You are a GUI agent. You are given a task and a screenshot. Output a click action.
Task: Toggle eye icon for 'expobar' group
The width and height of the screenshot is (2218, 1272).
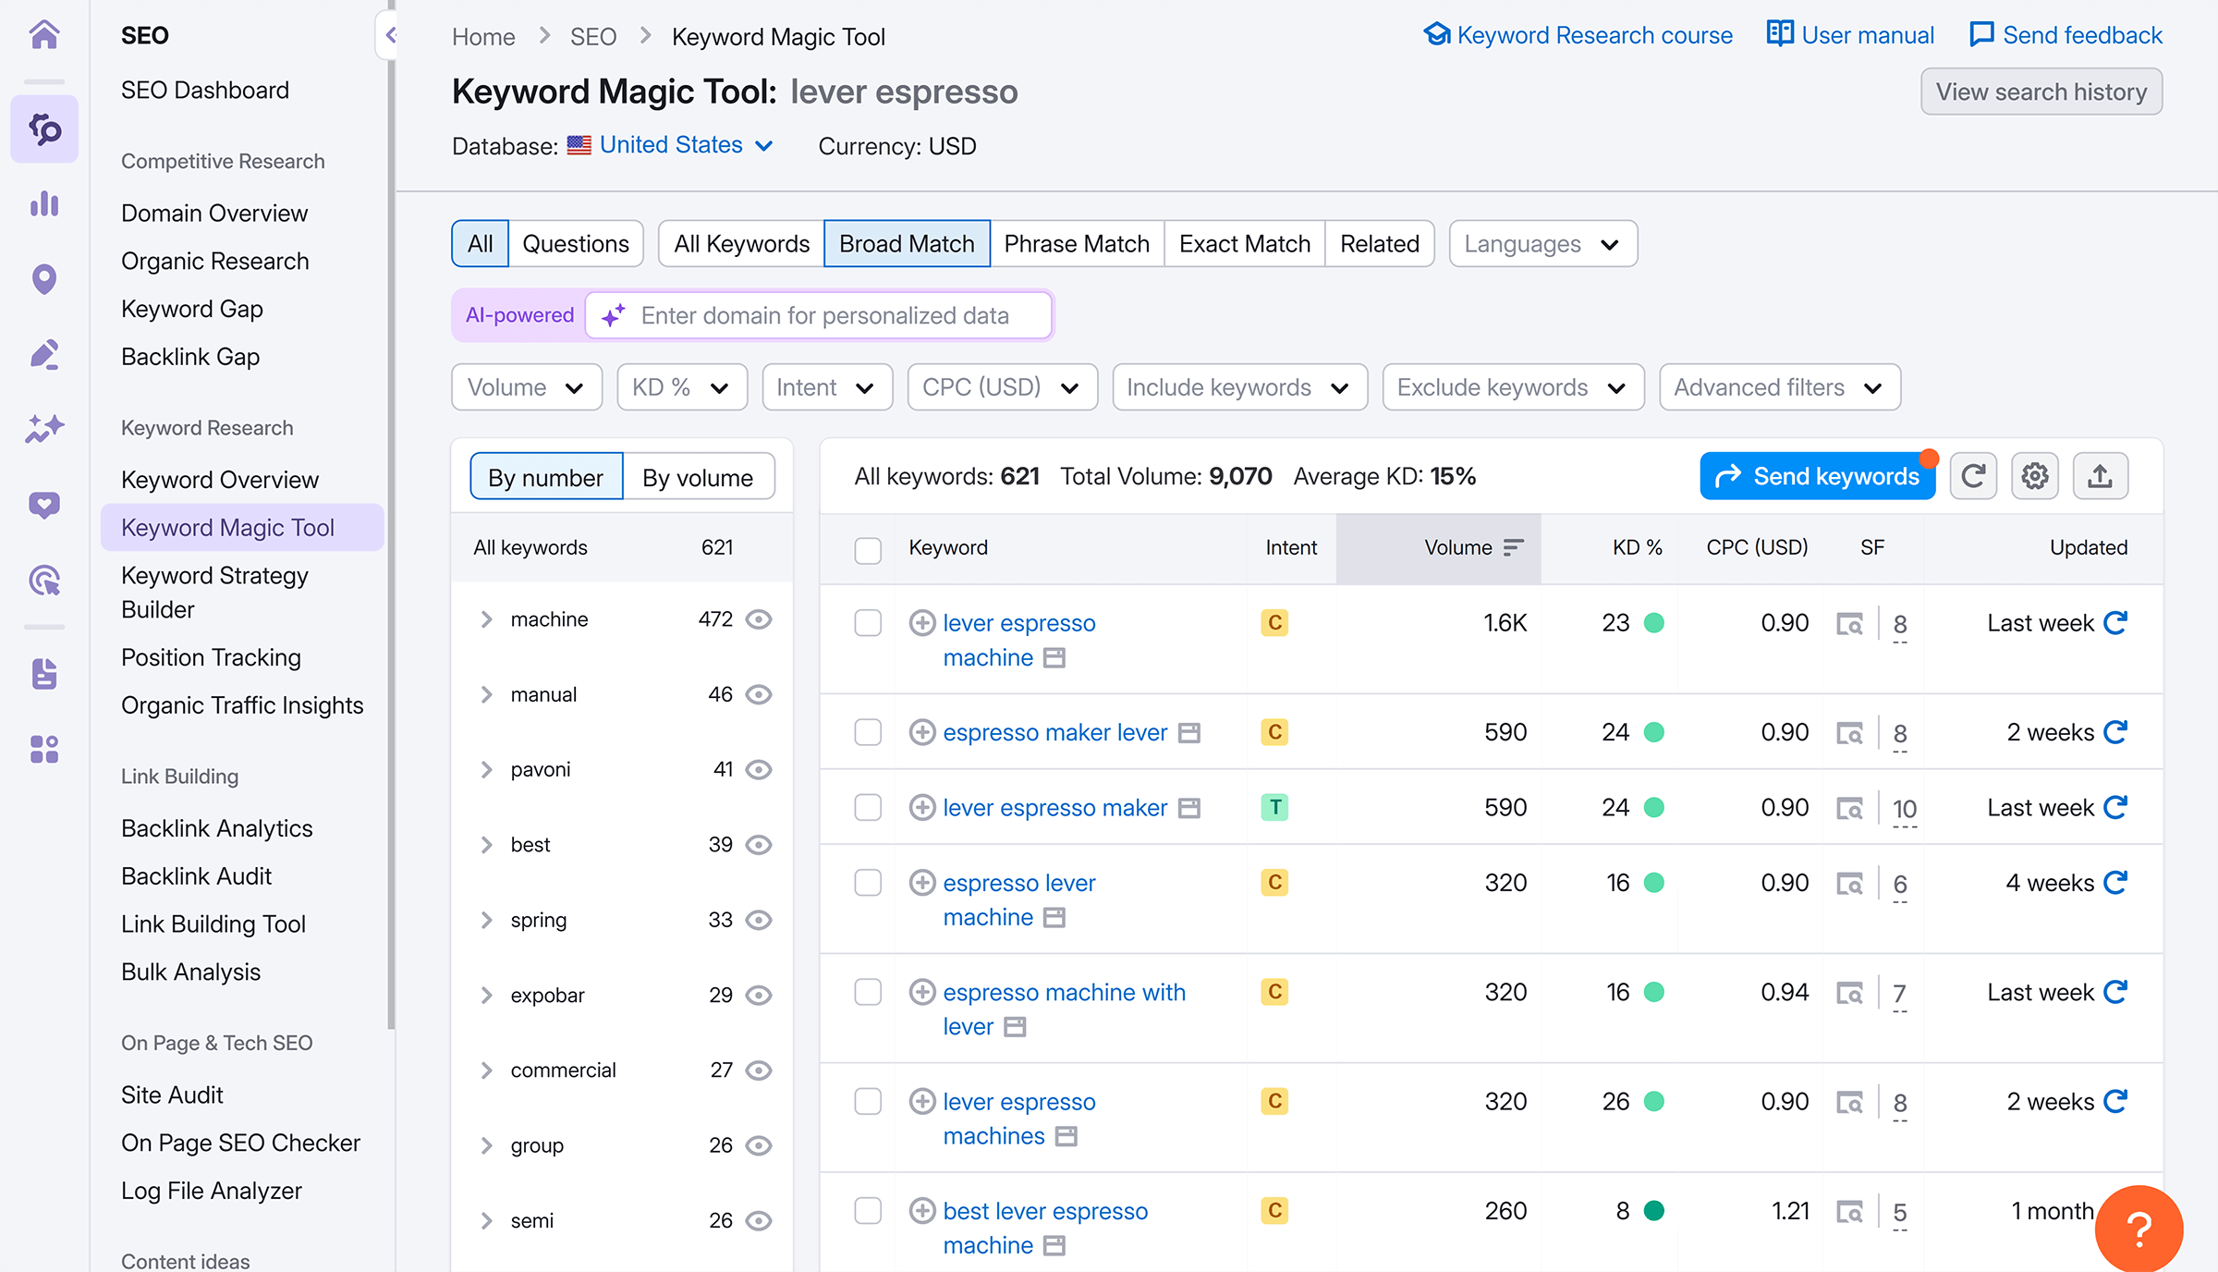[759, 996]
